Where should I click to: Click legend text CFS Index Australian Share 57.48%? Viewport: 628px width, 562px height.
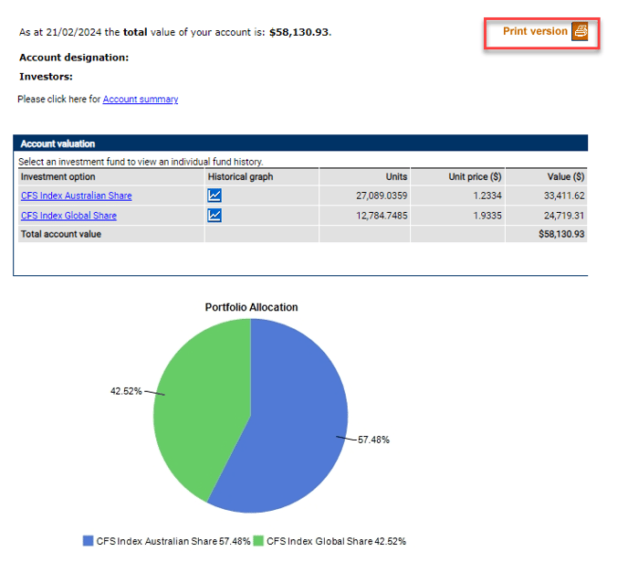(173, 541)
